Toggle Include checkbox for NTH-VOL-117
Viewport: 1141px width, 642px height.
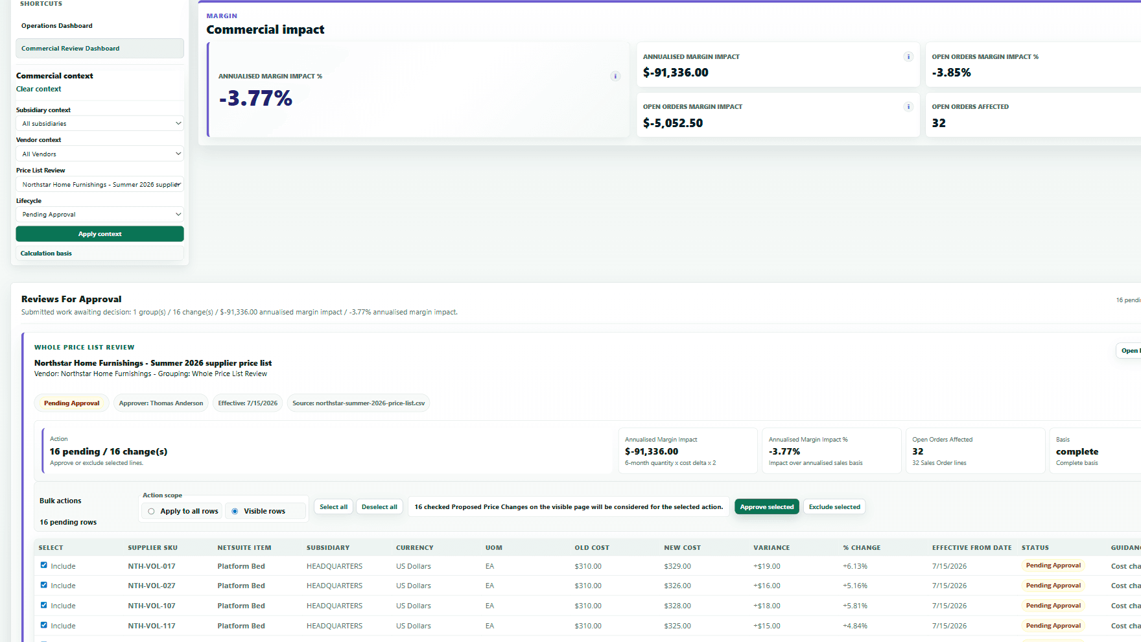point(44,625)
